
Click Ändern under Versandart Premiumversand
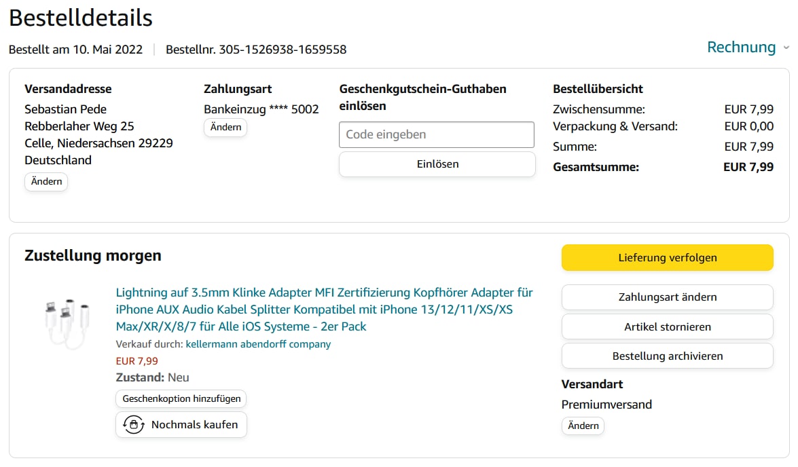(583, 426)
